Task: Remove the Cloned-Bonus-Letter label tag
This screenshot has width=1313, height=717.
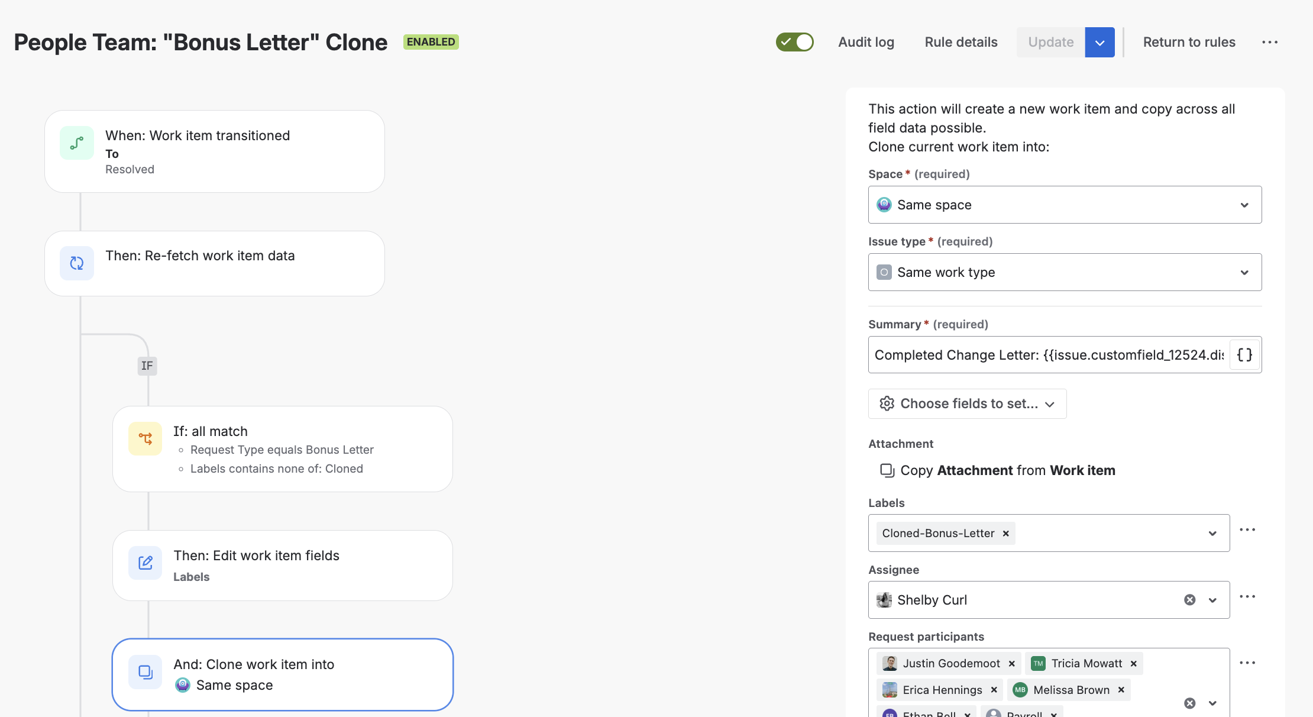Action: click(1005, 534)
